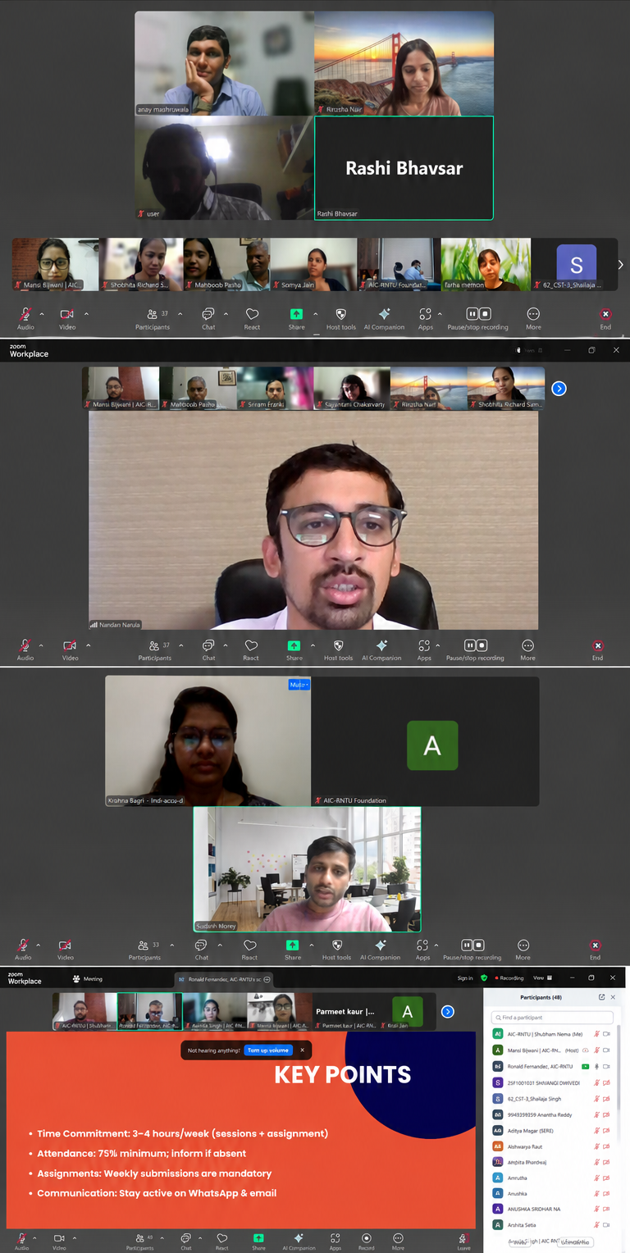Click the red End button below Rashi Bhavsar gallery
The width and height of the screenshot is (630, 1253).
pyautogui.click(x=605, y=318)
